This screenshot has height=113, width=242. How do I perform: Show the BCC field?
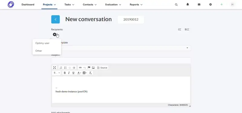tap(187, 29)
